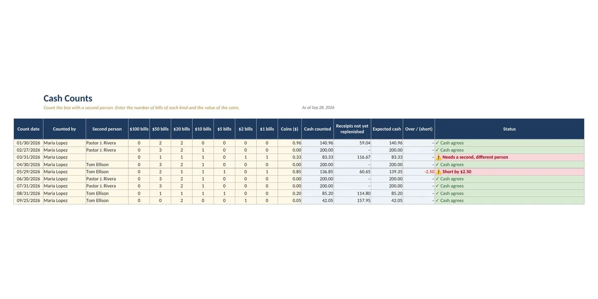This screenshot has width=598, height=299.
Task: Click the "Second person" column header
Action: pyautogui.click(x=107, y=129)
